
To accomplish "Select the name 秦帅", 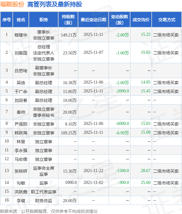I will [21, 112].
